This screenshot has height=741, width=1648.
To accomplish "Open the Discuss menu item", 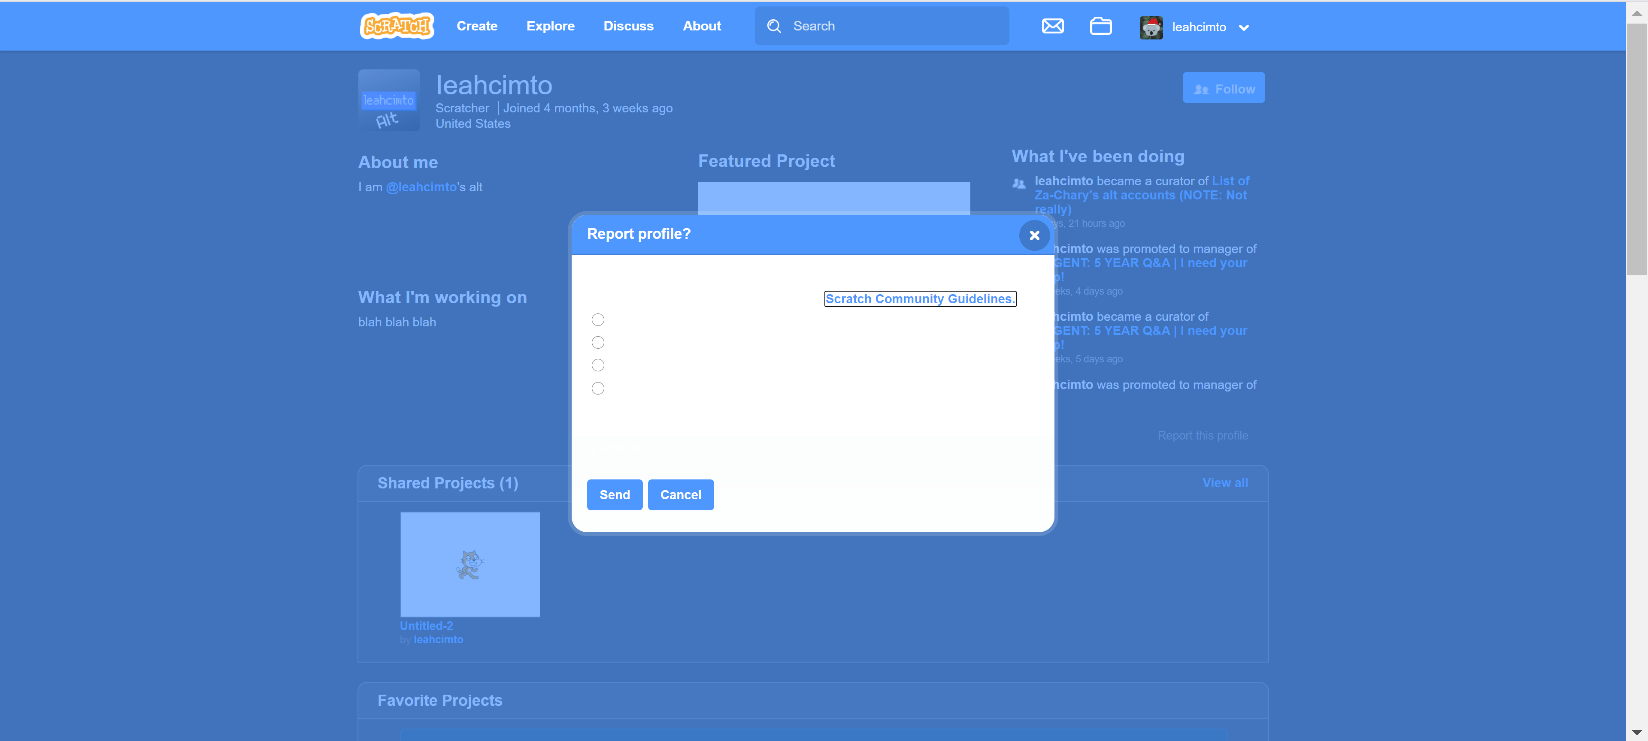I will 628,26.
